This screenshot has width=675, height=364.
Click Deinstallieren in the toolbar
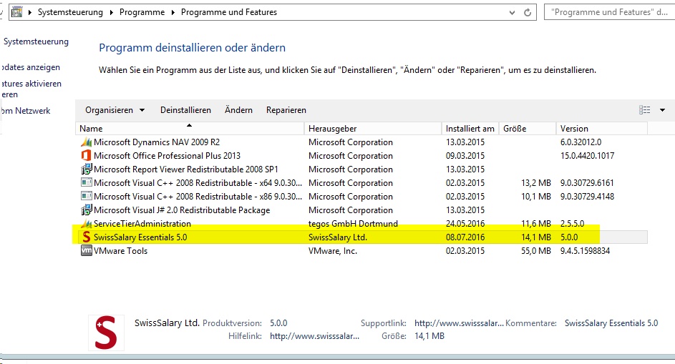coord(185,110)
